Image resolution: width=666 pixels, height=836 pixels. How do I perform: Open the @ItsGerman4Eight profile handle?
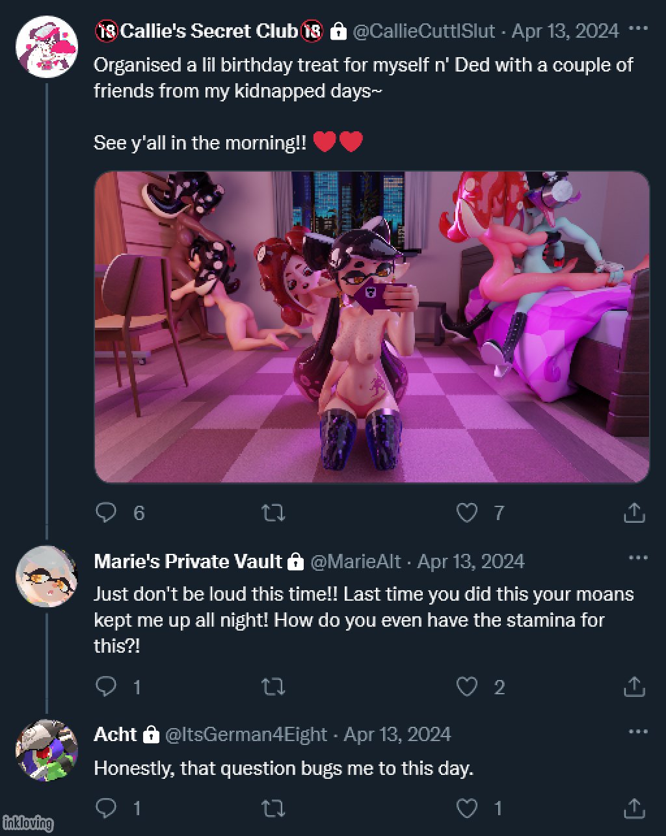[245, 735]
